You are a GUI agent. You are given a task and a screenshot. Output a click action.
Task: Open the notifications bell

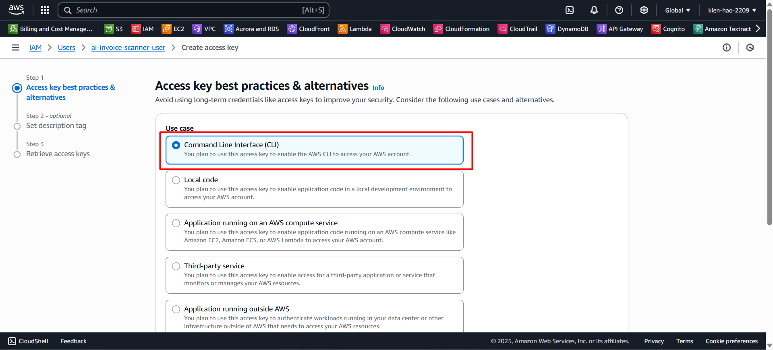click(x=594, y=10)
